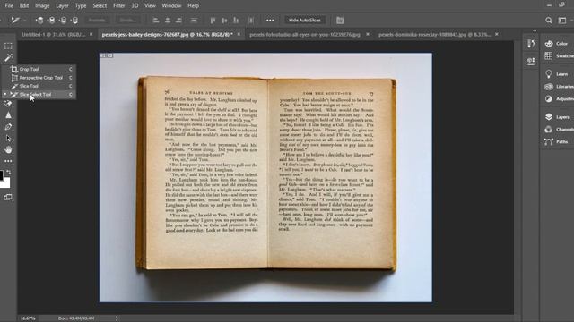Change the screen mode at the toolbox bottom
This screenshot has width=574, height=322.
pyautogui.click(x=8, y=197)
